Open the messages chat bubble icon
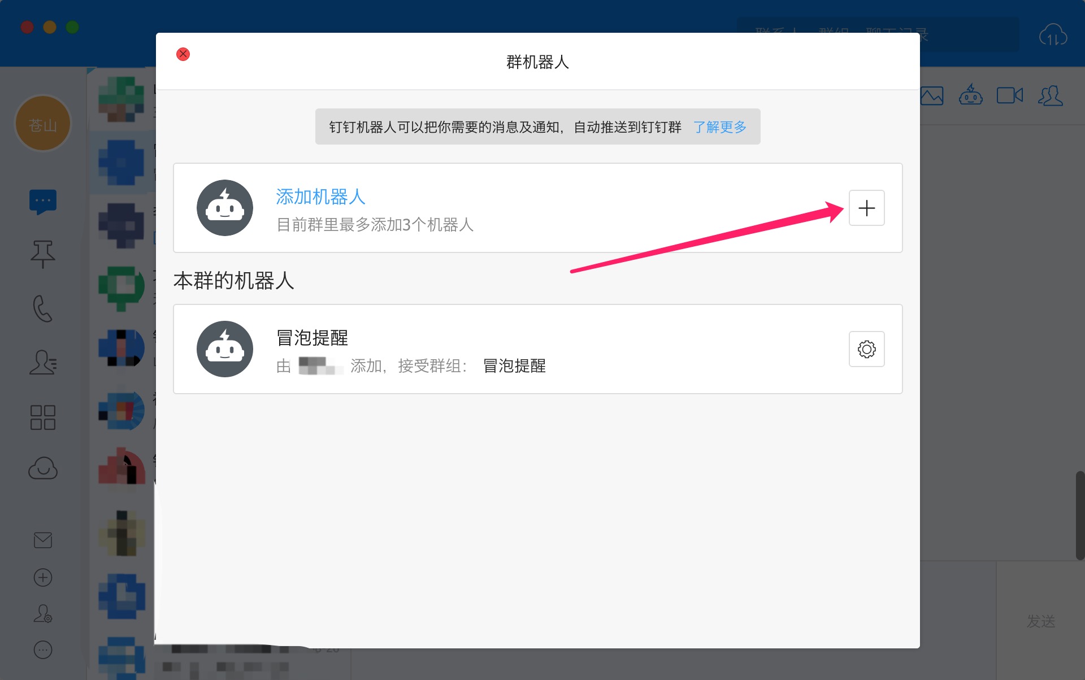The image size is (1085, 680). point(43,202)
